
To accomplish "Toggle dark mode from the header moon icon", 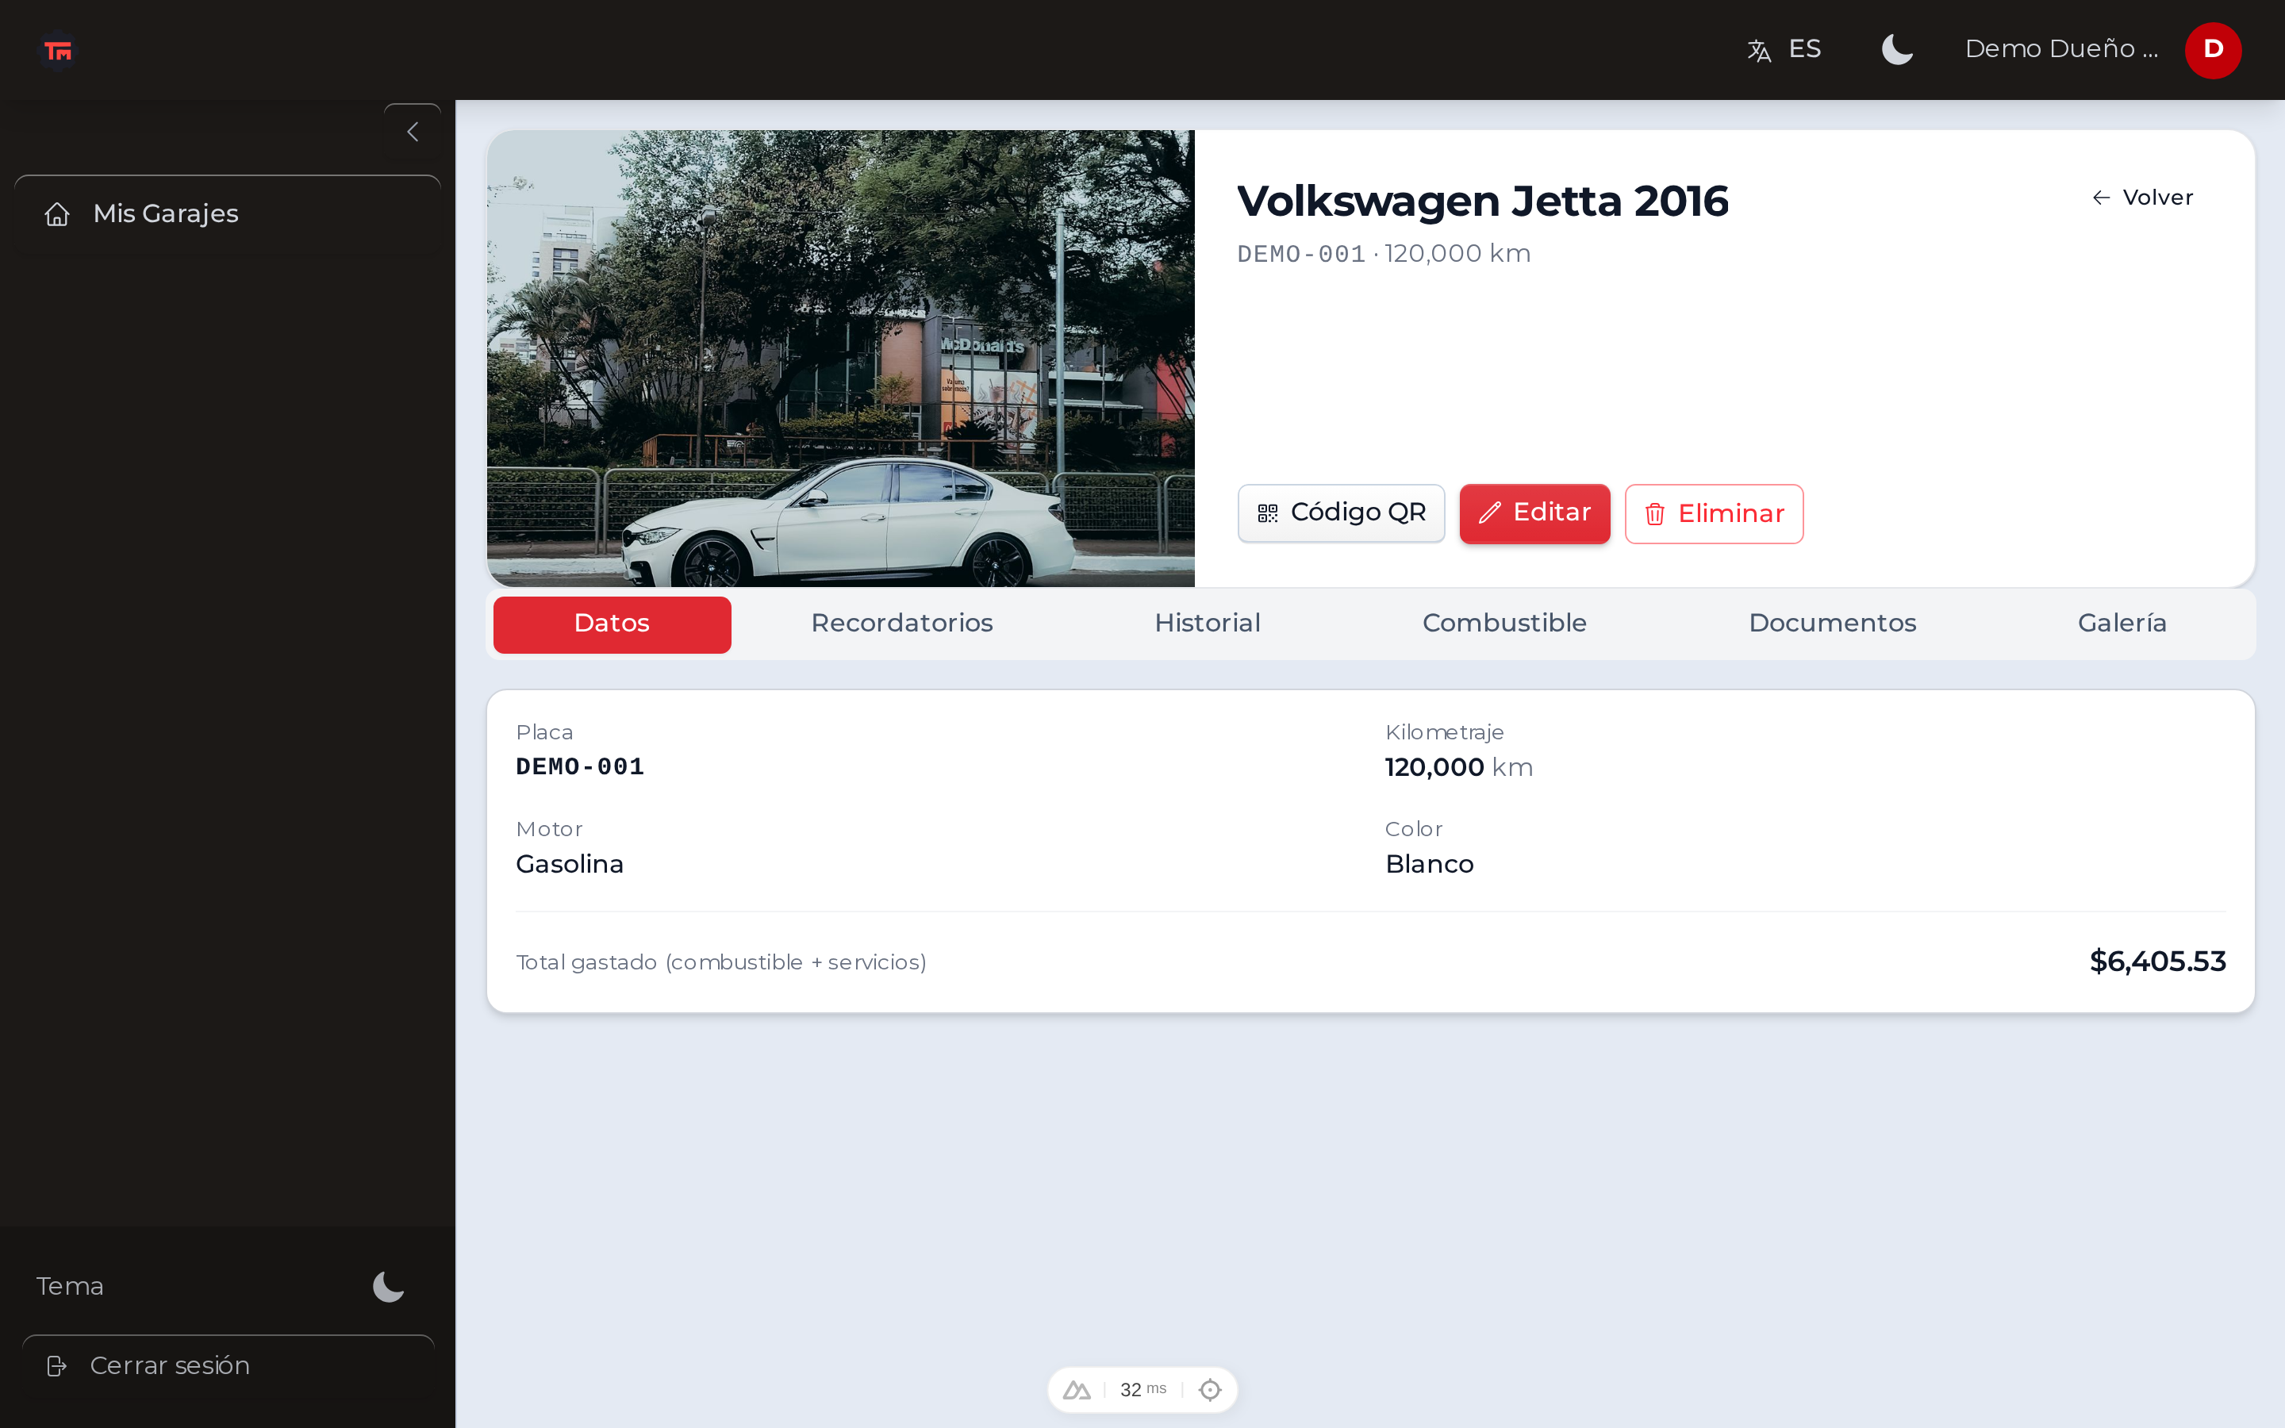I will click(1896, 49).
